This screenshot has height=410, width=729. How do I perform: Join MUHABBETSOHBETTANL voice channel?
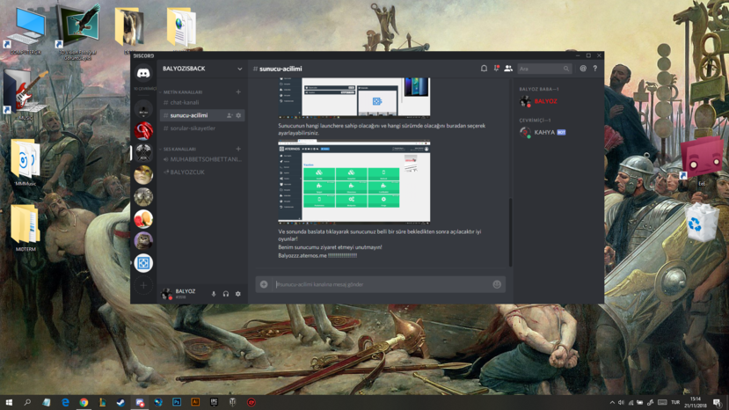tap(202, 159)
